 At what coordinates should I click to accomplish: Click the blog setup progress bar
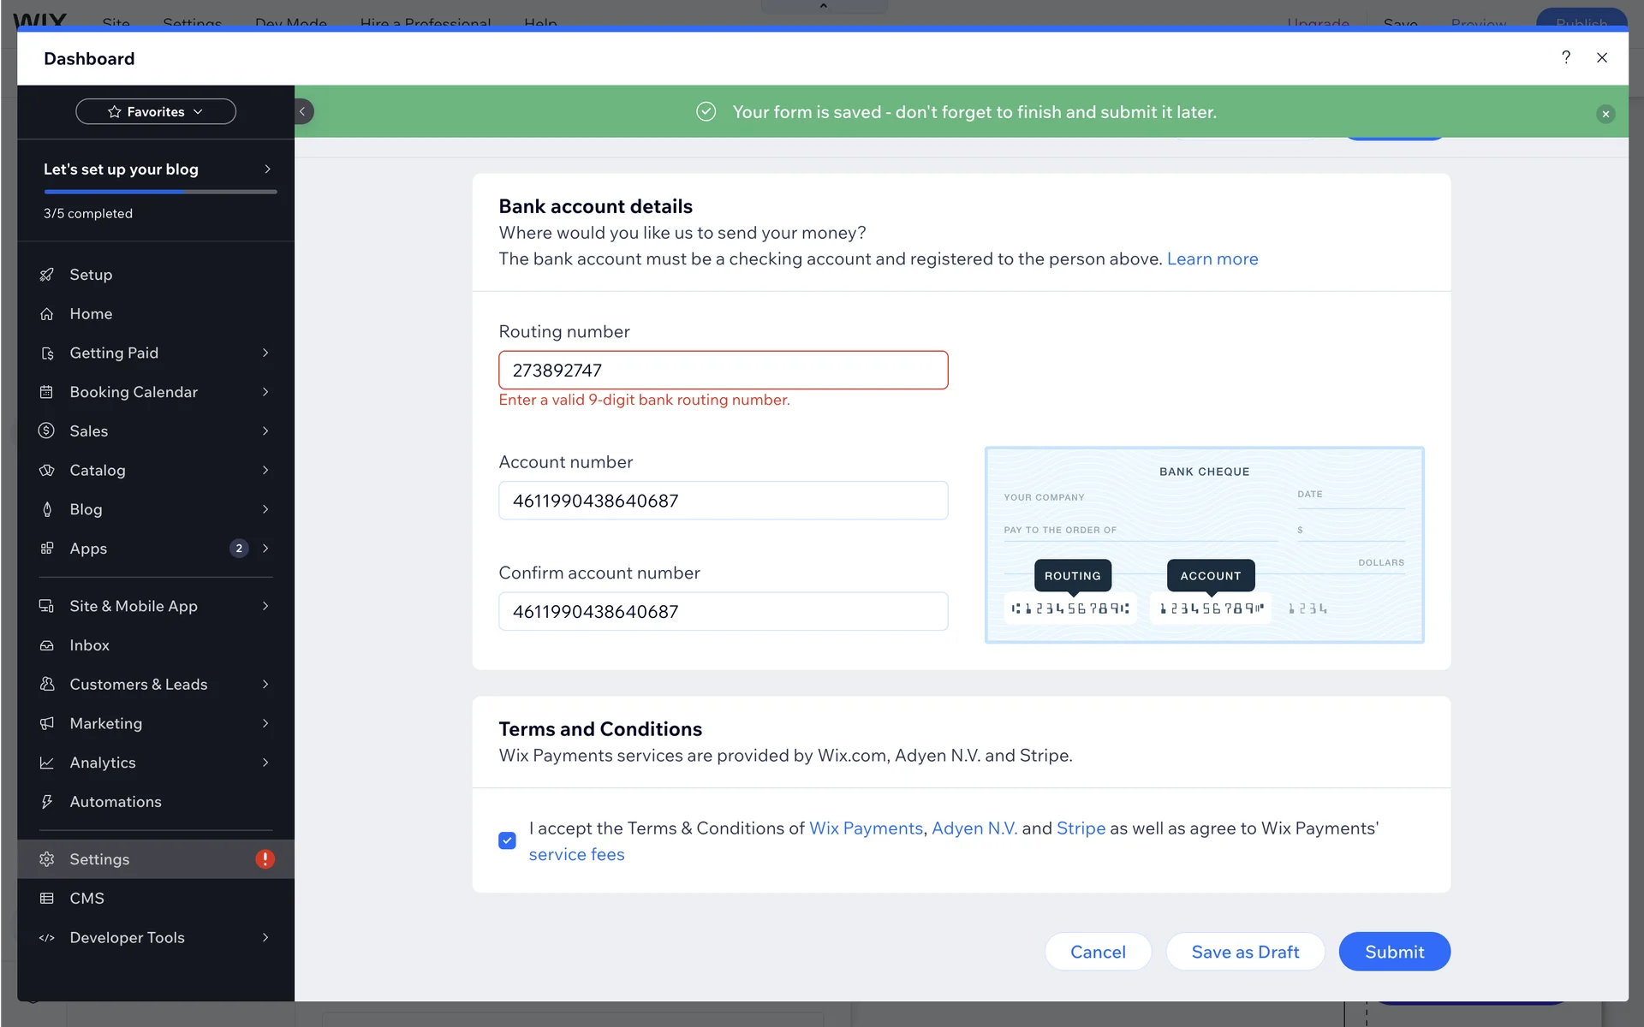(x=160, y=192)
